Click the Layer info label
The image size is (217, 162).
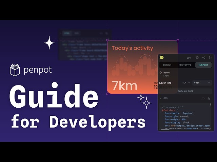click(x=165, y=83)
